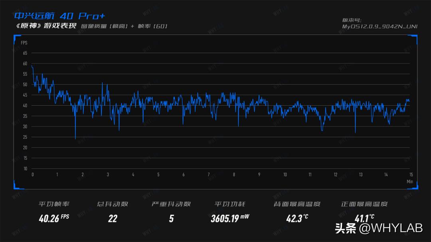Click minute axis label 5
Image resolution: width=431 pixels, height=242 pixels.
point(158,175)
